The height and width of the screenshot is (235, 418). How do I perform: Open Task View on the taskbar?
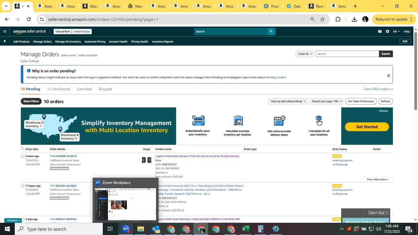pyautogui.click(x=110, y=229)
